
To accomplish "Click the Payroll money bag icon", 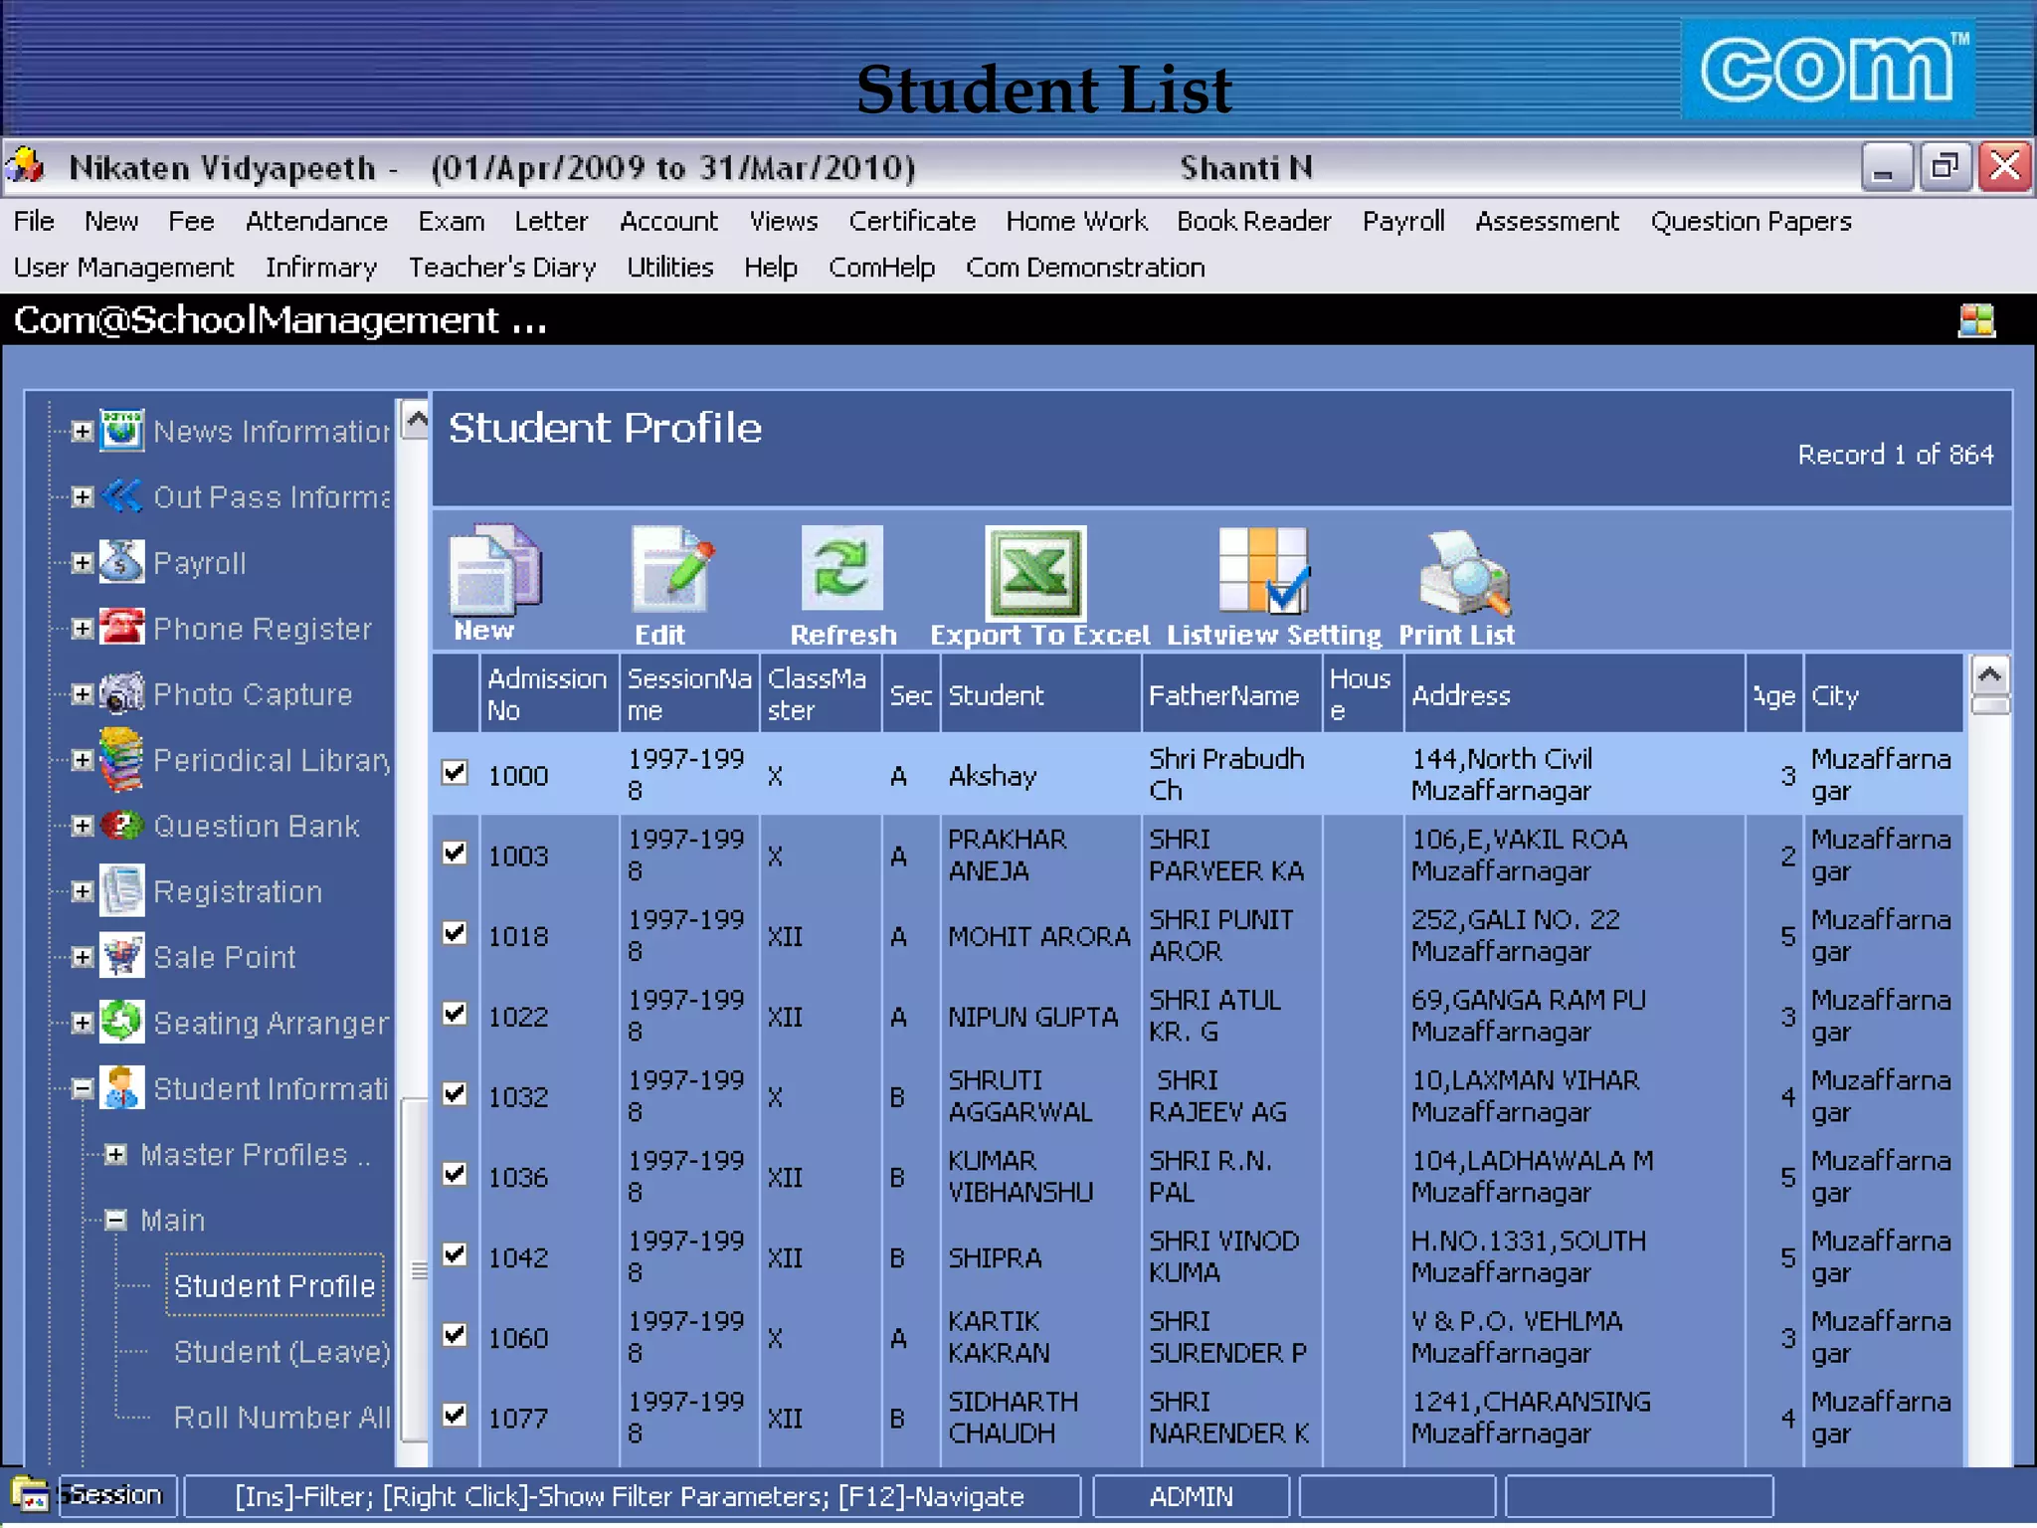I will pos(121,562).
